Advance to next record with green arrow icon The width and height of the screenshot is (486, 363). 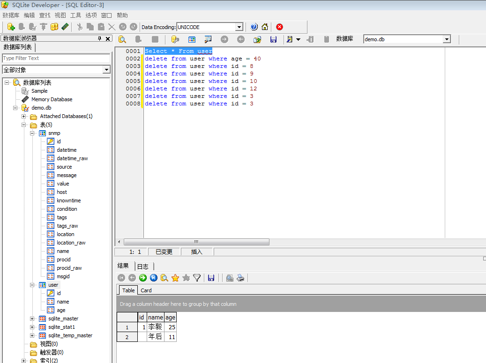tap(142, 278)
